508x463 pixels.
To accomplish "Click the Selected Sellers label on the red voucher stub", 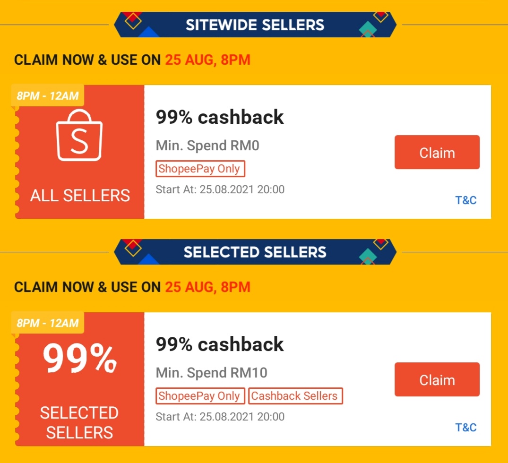I will coord(79,422).
